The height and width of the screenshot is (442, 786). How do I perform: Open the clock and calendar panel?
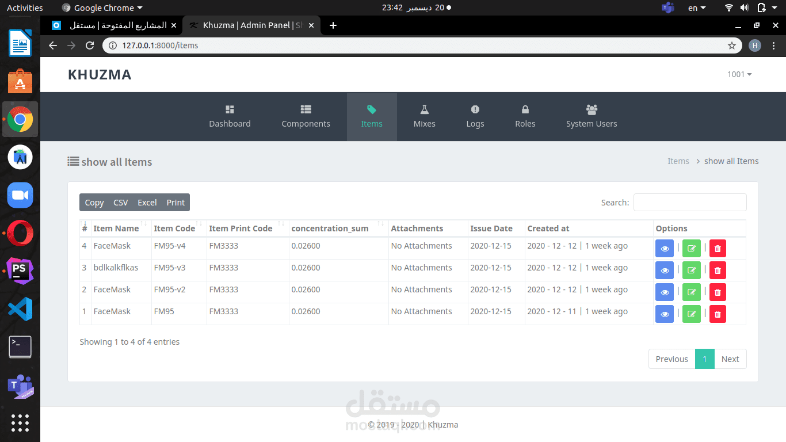point(417,7)
